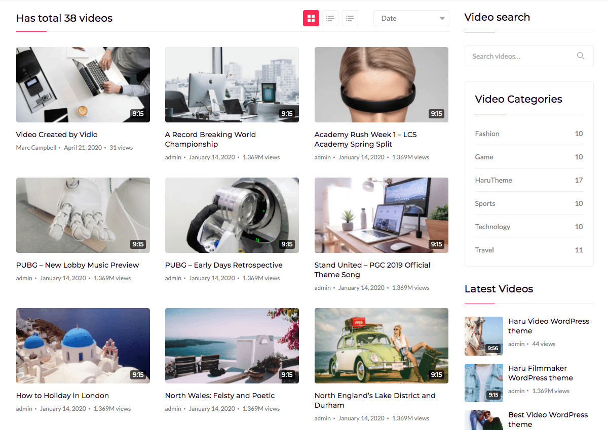Open the Haru Filmmaker WordPress theme thumbnail
The width and height of the screenshot is (608, 430).
pyautogui.click(x=484, y=383)
